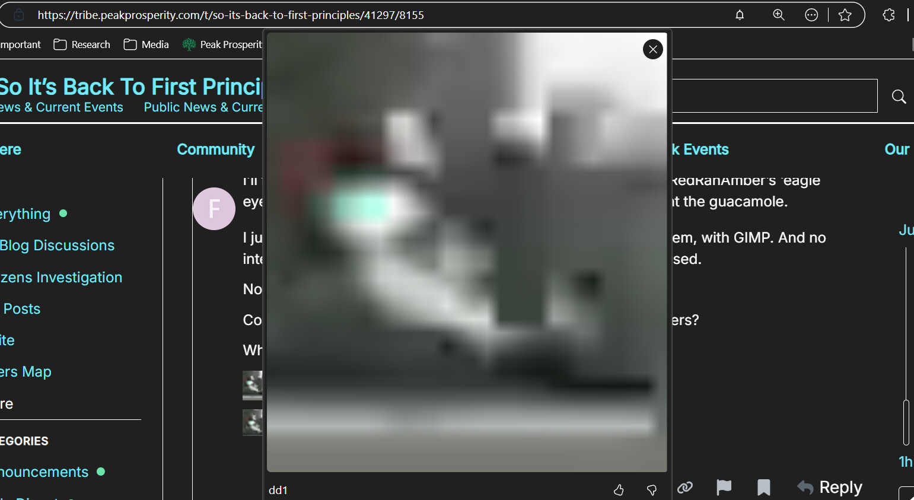Screen dimensions: 914x500
Task: Open browser notifications bell icon
Action: [740, 15]
